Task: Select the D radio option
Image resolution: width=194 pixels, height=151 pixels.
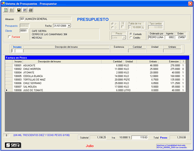Action: (113, 27)
